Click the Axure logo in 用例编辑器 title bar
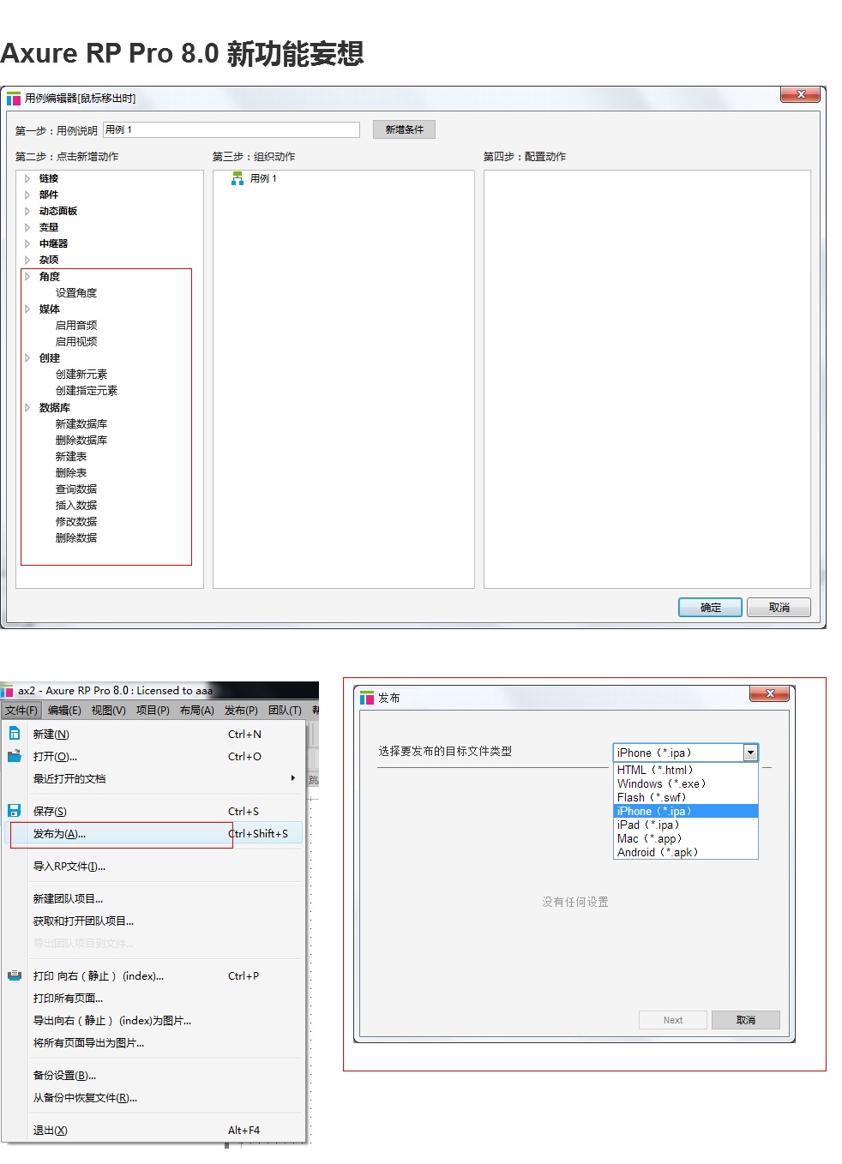The width and height of the screenshot is (842, 1164). (14, 99)
